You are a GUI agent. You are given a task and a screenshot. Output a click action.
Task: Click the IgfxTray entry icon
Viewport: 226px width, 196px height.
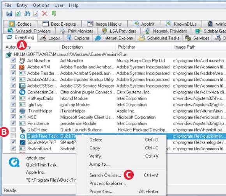22,105
